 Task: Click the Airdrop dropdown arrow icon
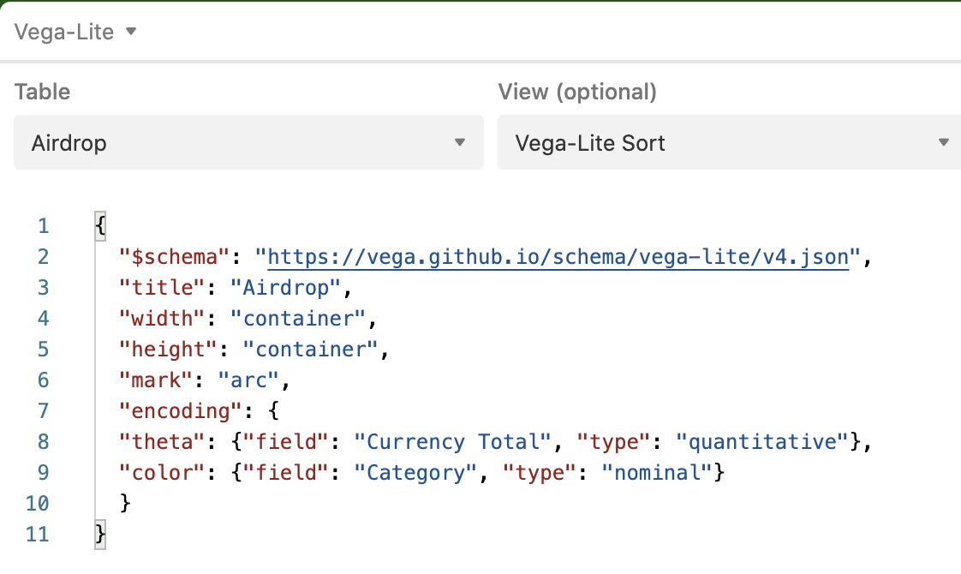[460, 142]
